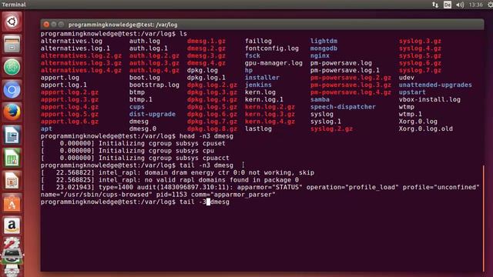493x277 pixels.
Task: Click the installer directory name
Action: point(262,78)
